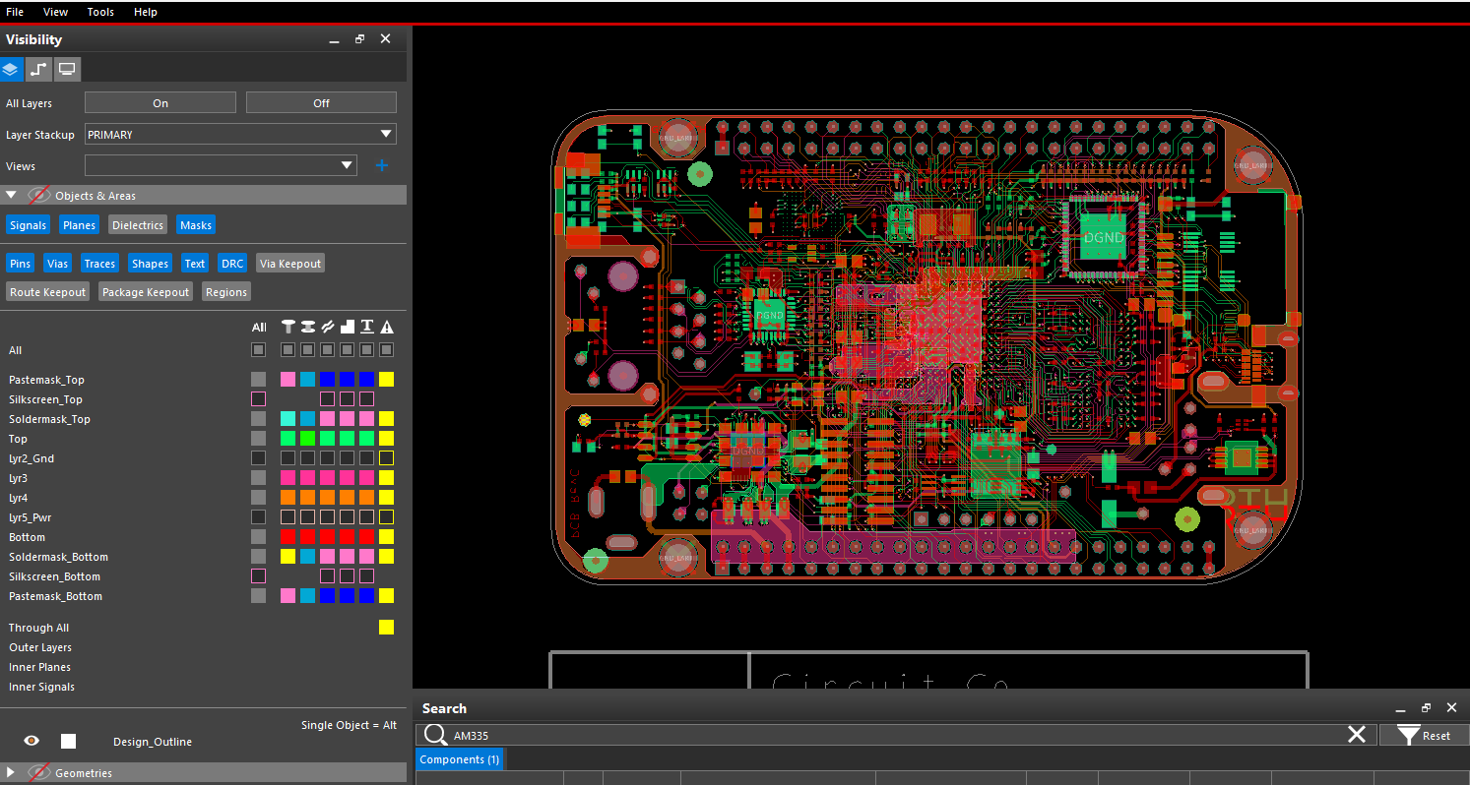Toggle the All row Text checkbox
Screen dimensions: 1470x785
(366, 349)
